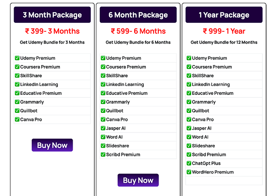Click checkmark next to Jasper AI, 6 Month

pyautogui.click(x=103, y=129)
